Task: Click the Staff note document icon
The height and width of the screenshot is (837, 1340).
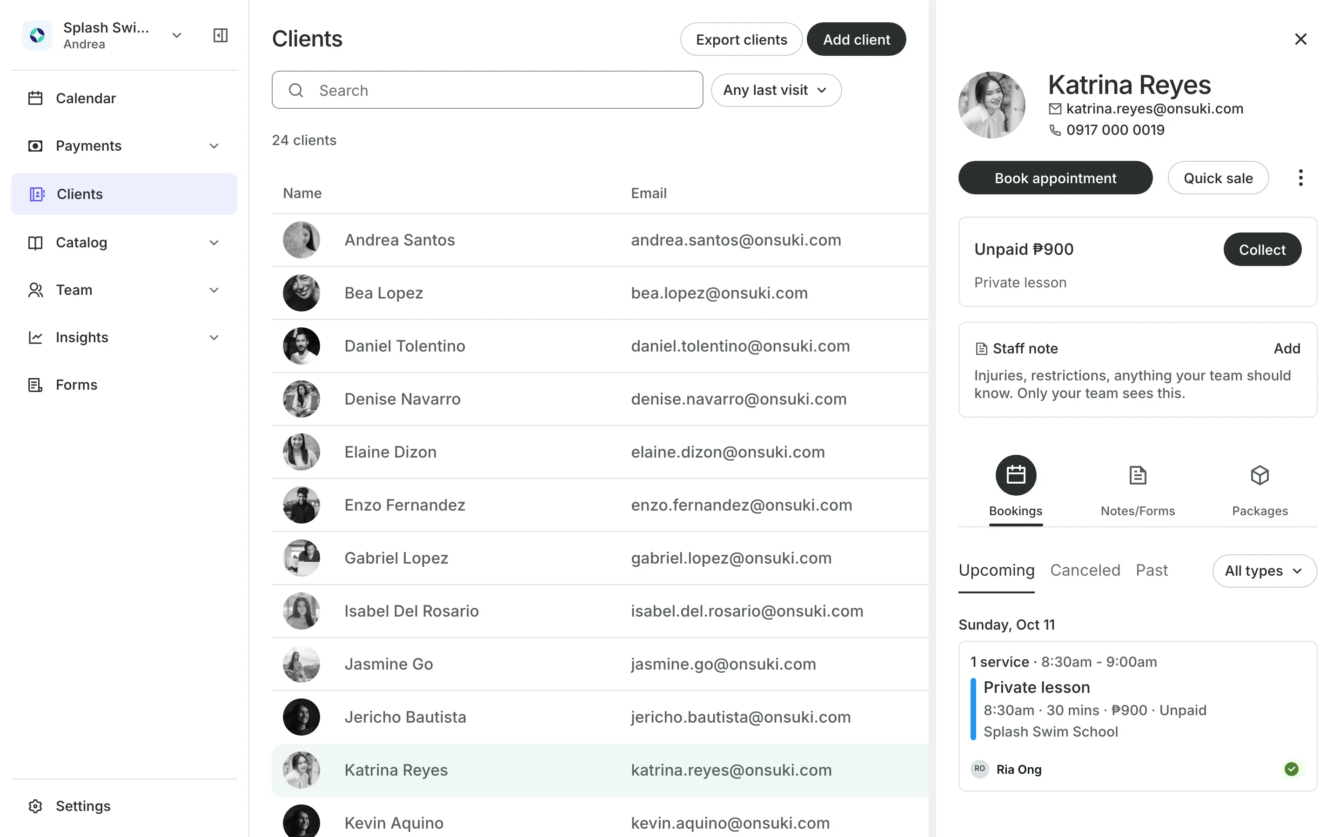Action: coord(981,349)
